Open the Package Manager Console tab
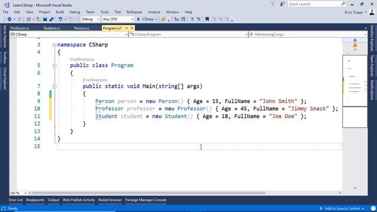The width and height of the screenshot is (377, 212). [x=145, y=200]
